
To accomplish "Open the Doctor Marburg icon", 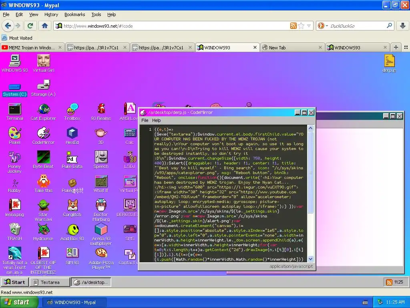I will click(x=101, y=211).
